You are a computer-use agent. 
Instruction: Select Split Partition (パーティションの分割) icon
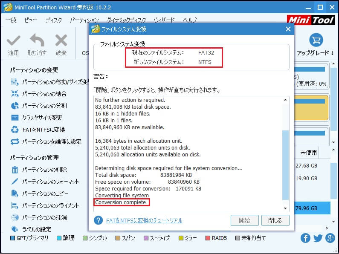point(14,106)
